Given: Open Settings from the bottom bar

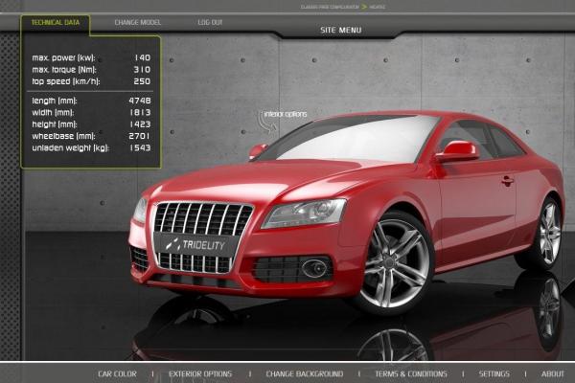Looking at the screenshot, I should tap(494, 373).
